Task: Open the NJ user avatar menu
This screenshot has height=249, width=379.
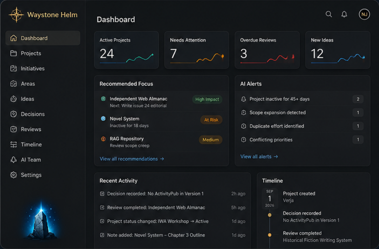Action: coord(364,14)
